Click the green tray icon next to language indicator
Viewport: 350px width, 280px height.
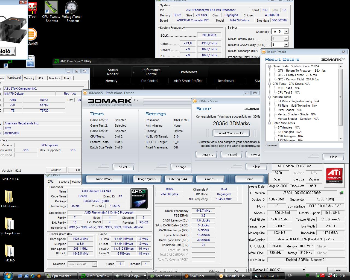click(308, 275)
